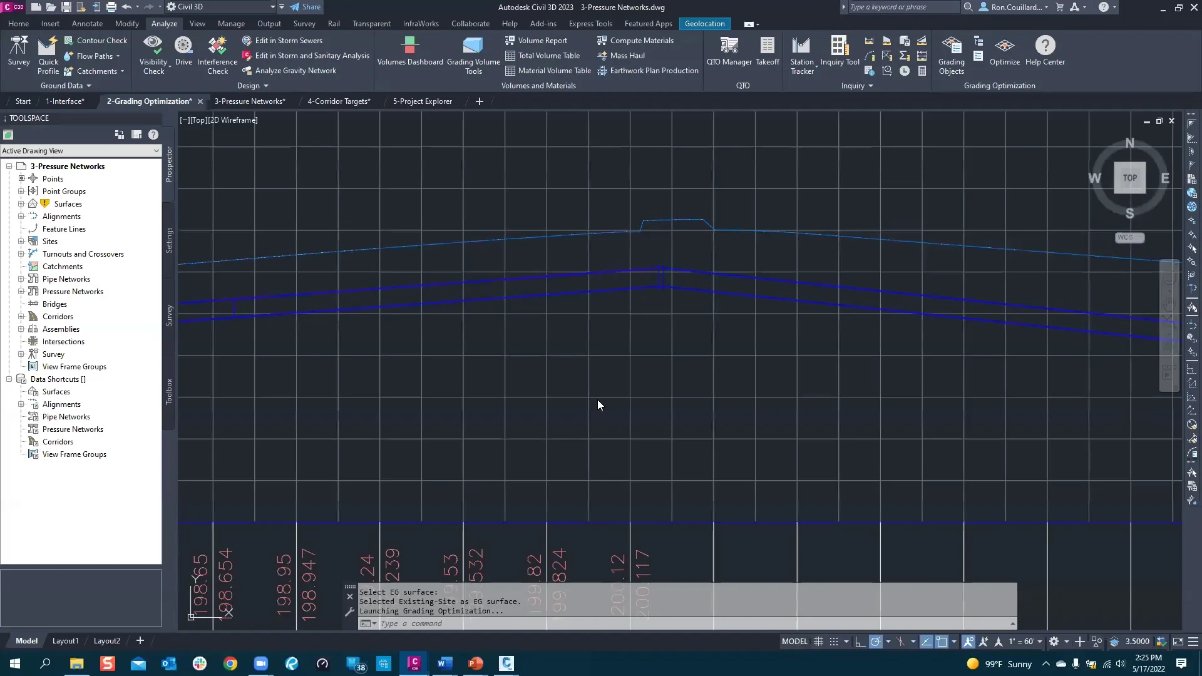Run the Contour Check tool

(x=95, y=41)
